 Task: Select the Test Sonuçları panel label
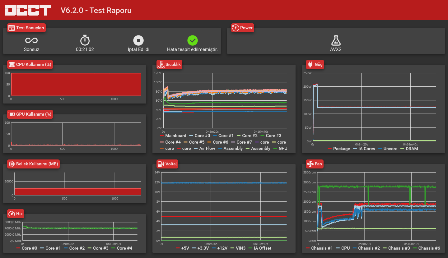(x=30, y=28)
